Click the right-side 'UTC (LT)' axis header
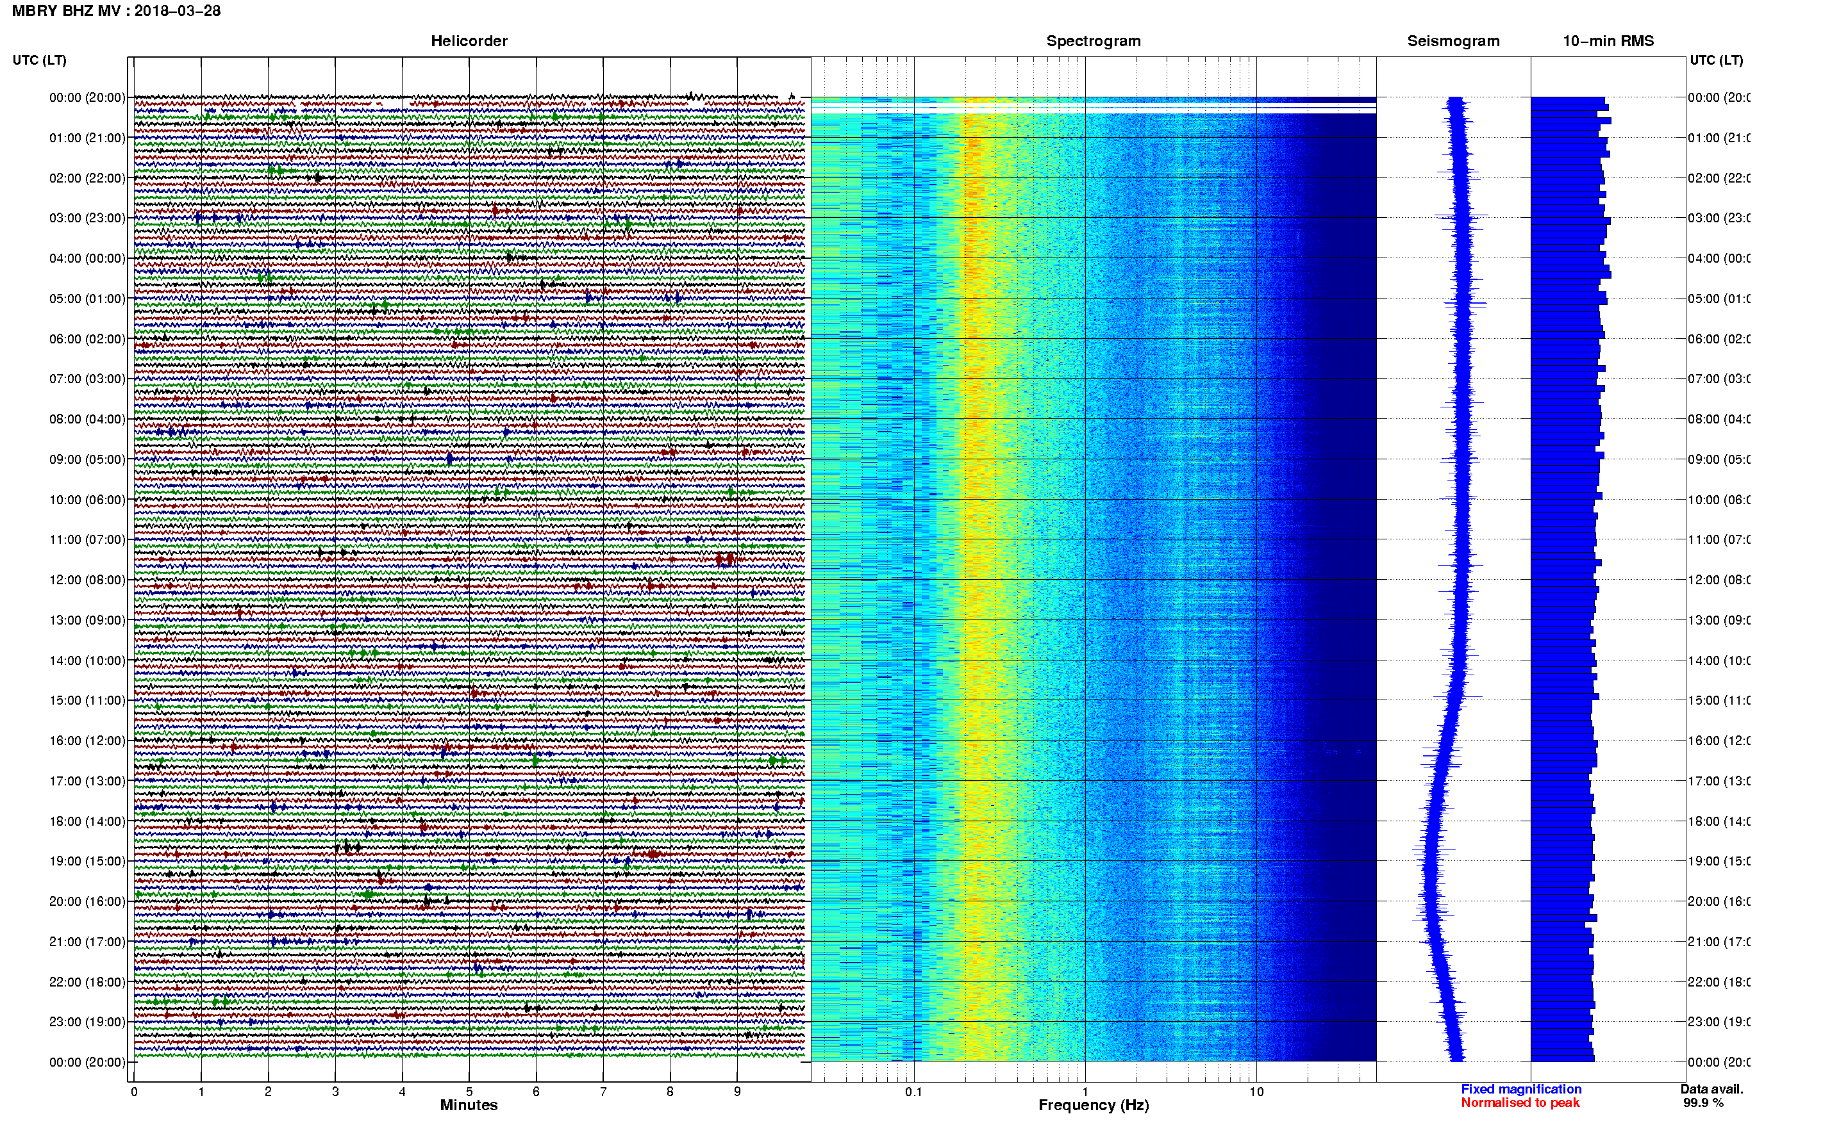 coord(1716,60)
